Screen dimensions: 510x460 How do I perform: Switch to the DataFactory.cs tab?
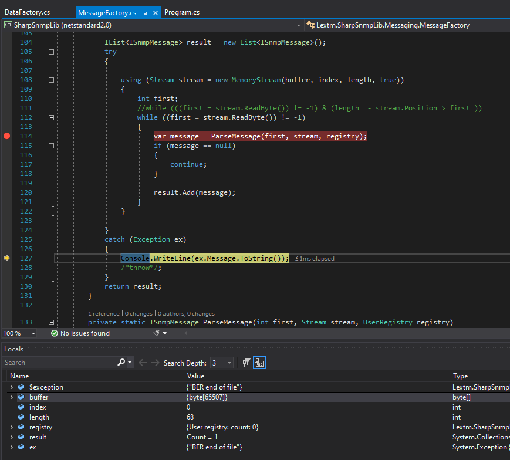tap(27, 12)
